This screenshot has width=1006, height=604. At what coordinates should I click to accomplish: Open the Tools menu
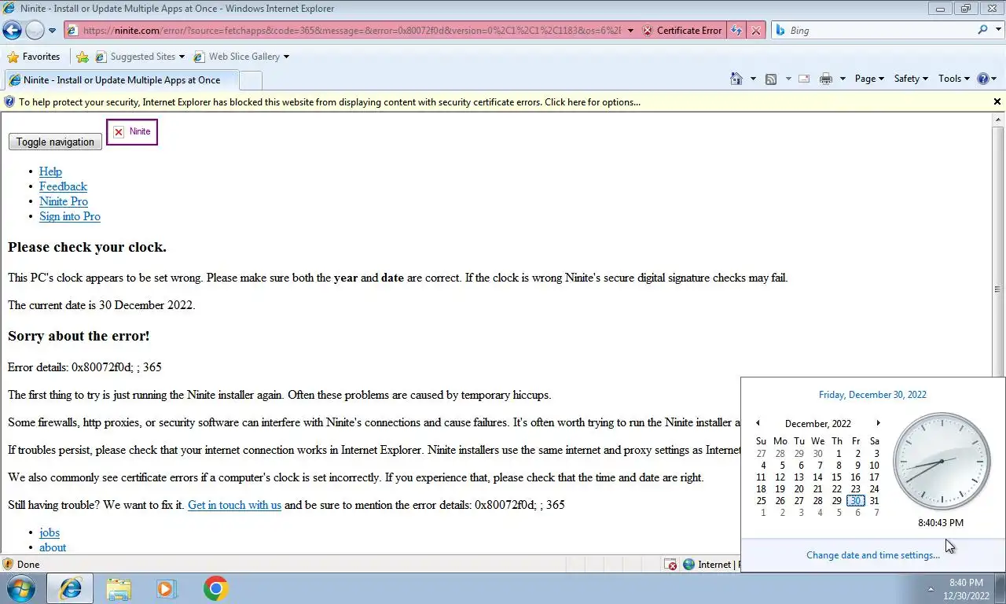[x=954, y=79]
